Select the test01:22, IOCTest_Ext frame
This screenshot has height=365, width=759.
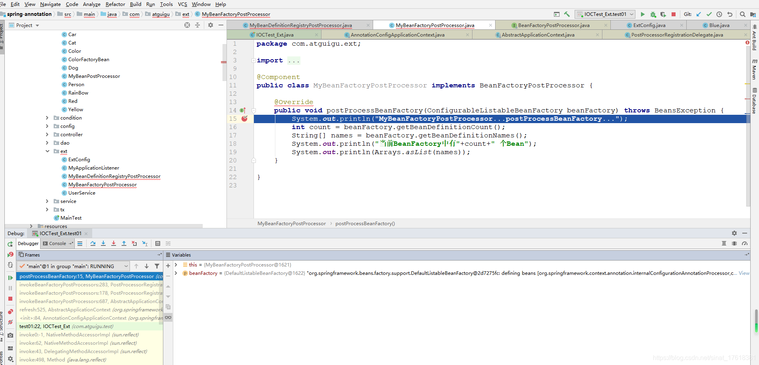(89, 326)
